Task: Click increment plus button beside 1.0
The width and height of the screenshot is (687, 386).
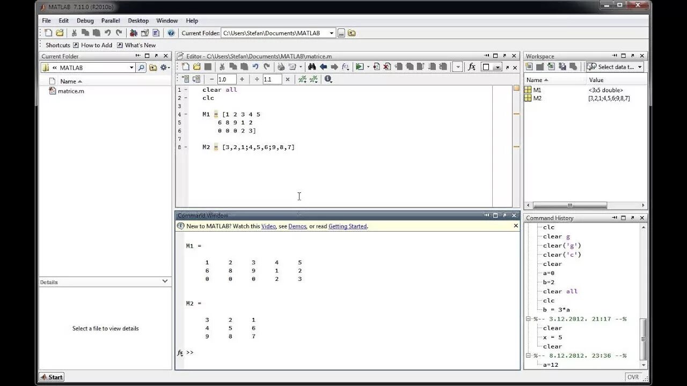Action: point(242,79)
